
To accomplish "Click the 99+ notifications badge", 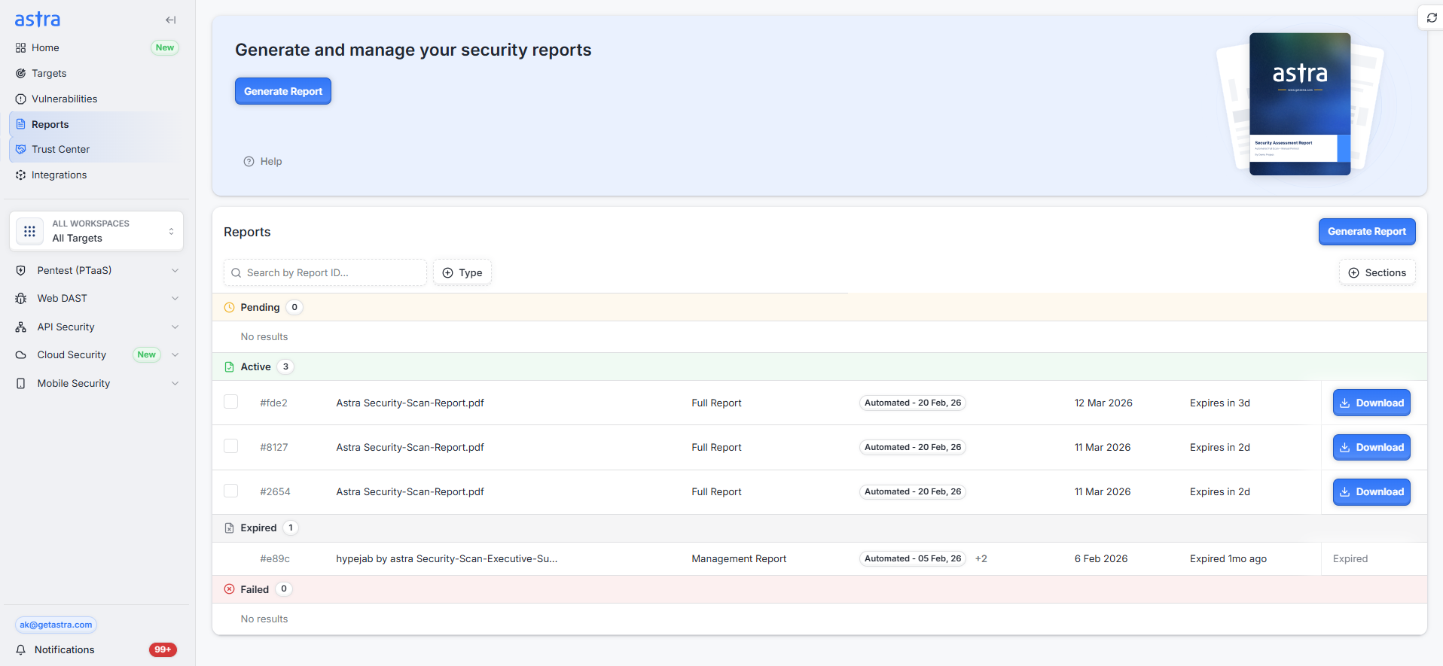I will (163, 649).
